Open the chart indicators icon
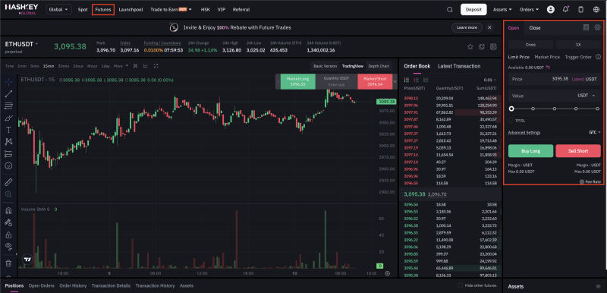The width and height of the screenshot is (607, 293). 146,66
